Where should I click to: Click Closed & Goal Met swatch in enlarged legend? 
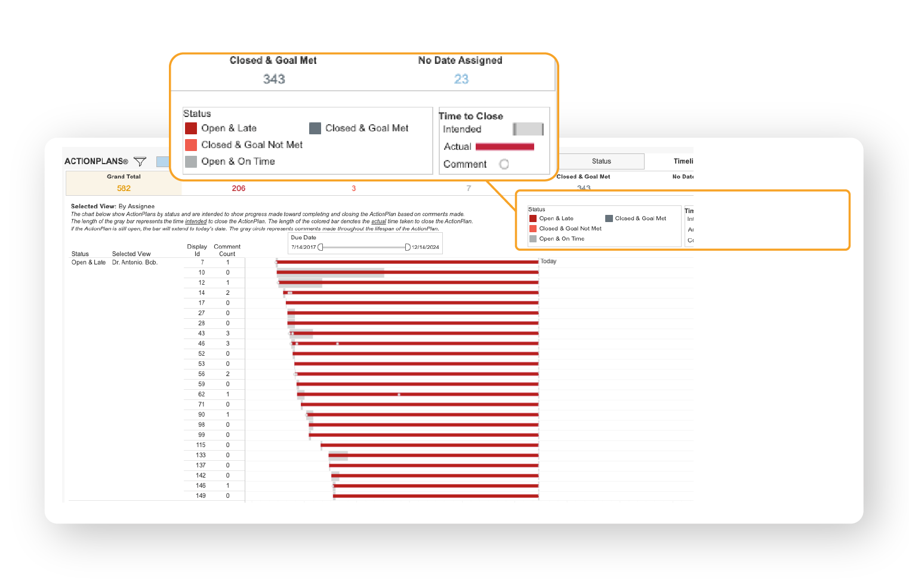(x=315, y=128)
